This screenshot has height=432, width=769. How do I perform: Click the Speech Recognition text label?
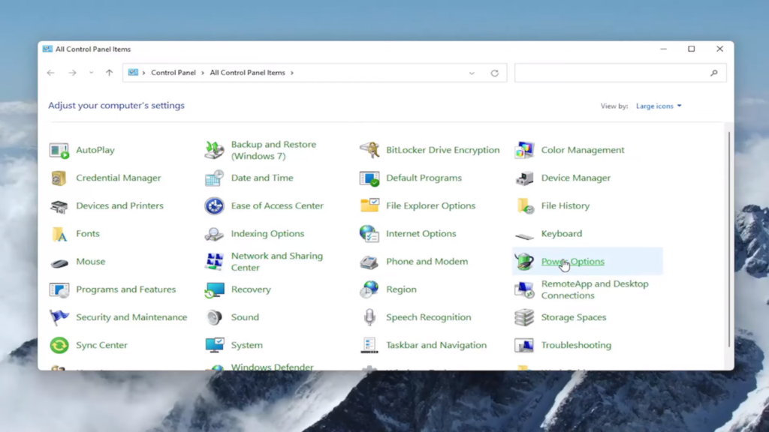(x=428, y=317)
